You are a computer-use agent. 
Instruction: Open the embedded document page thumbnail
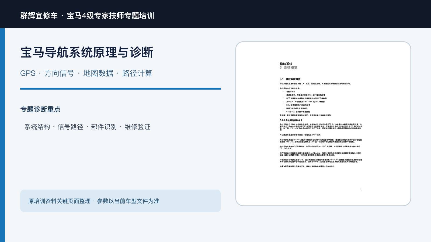323,124
